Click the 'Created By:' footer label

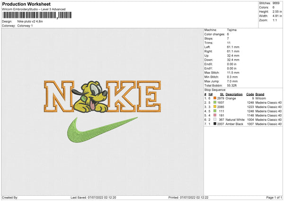click(x=10, y=197)
